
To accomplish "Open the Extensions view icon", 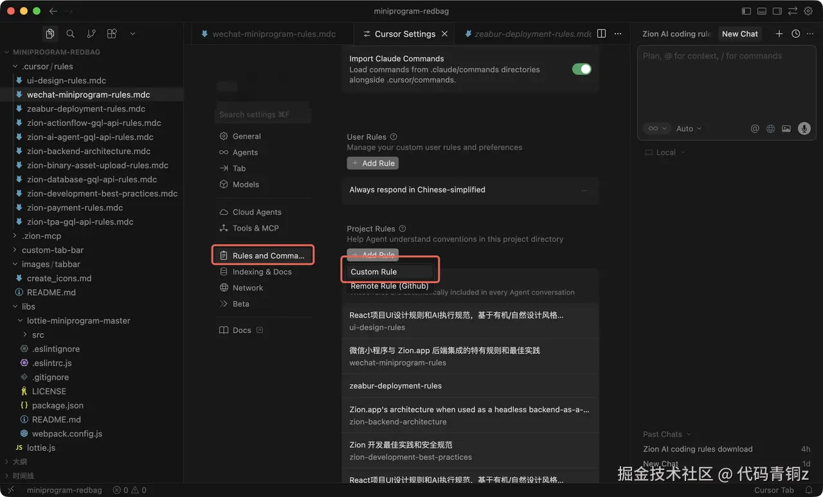I will click(x=112, y=34).
